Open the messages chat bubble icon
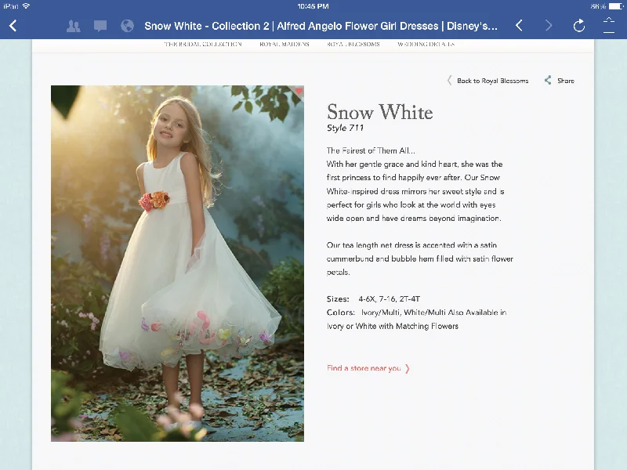 100,26
